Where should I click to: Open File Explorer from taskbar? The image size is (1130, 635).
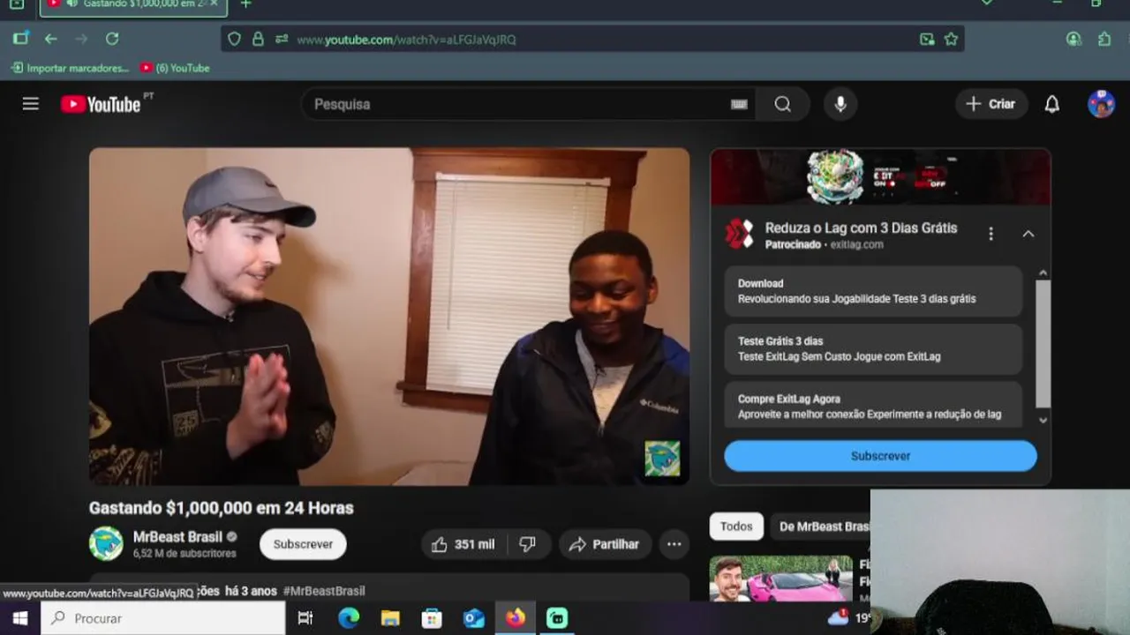click(390, 618)
